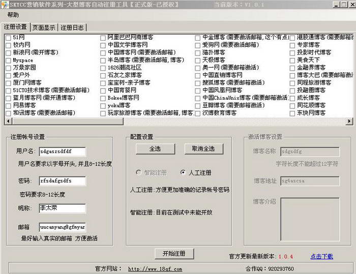The width and height of the screenshot is (356, 274).
Task: Check 豆瓣博客 checkbox
Action: coord(197,106)
